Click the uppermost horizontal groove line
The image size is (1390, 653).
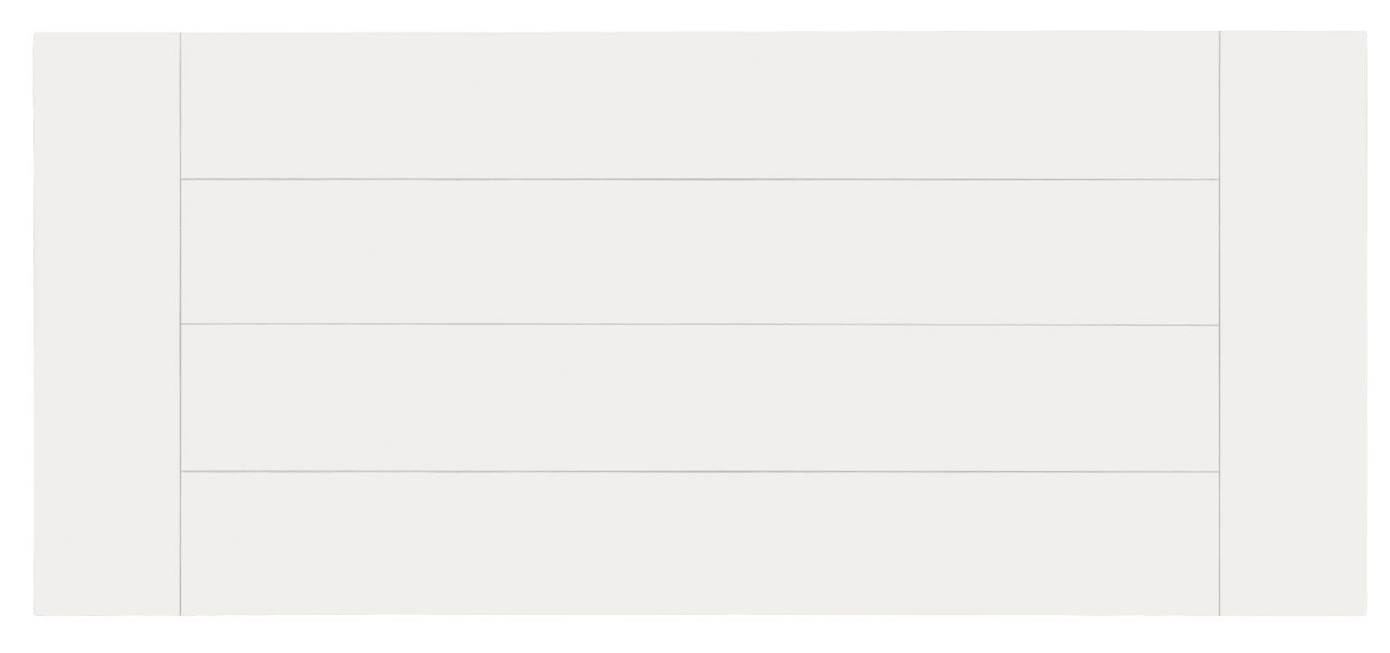(700, 179)
